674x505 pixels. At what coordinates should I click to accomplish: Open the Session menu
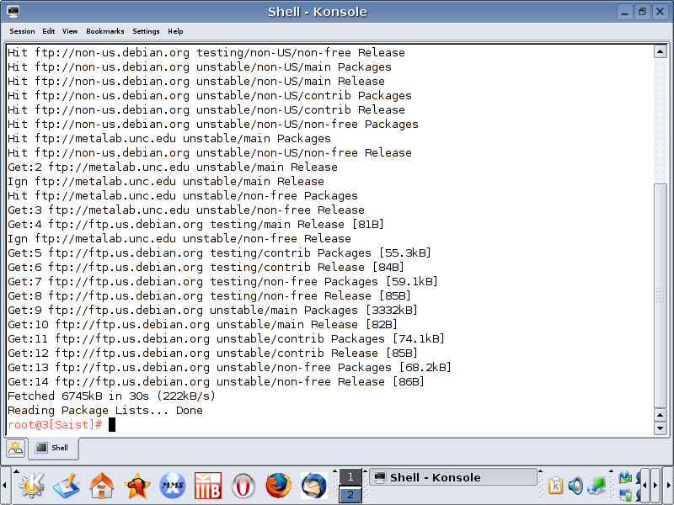pos(22,31)
